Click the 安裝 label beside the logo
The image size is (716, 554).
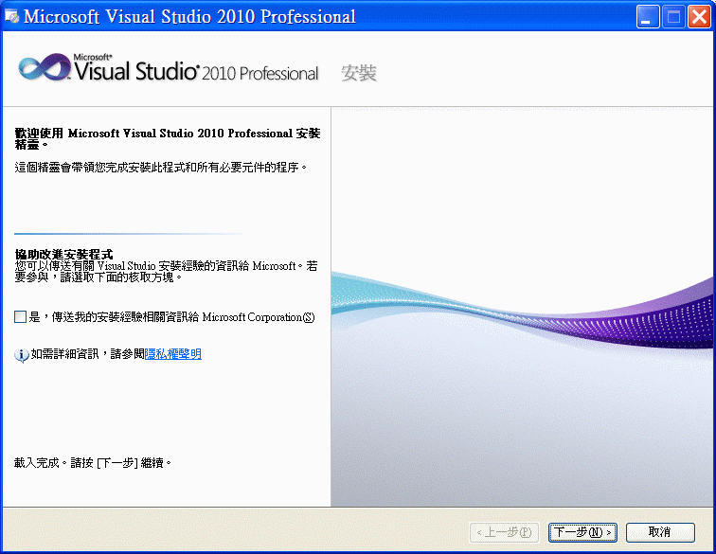click(x=359, y=73)
